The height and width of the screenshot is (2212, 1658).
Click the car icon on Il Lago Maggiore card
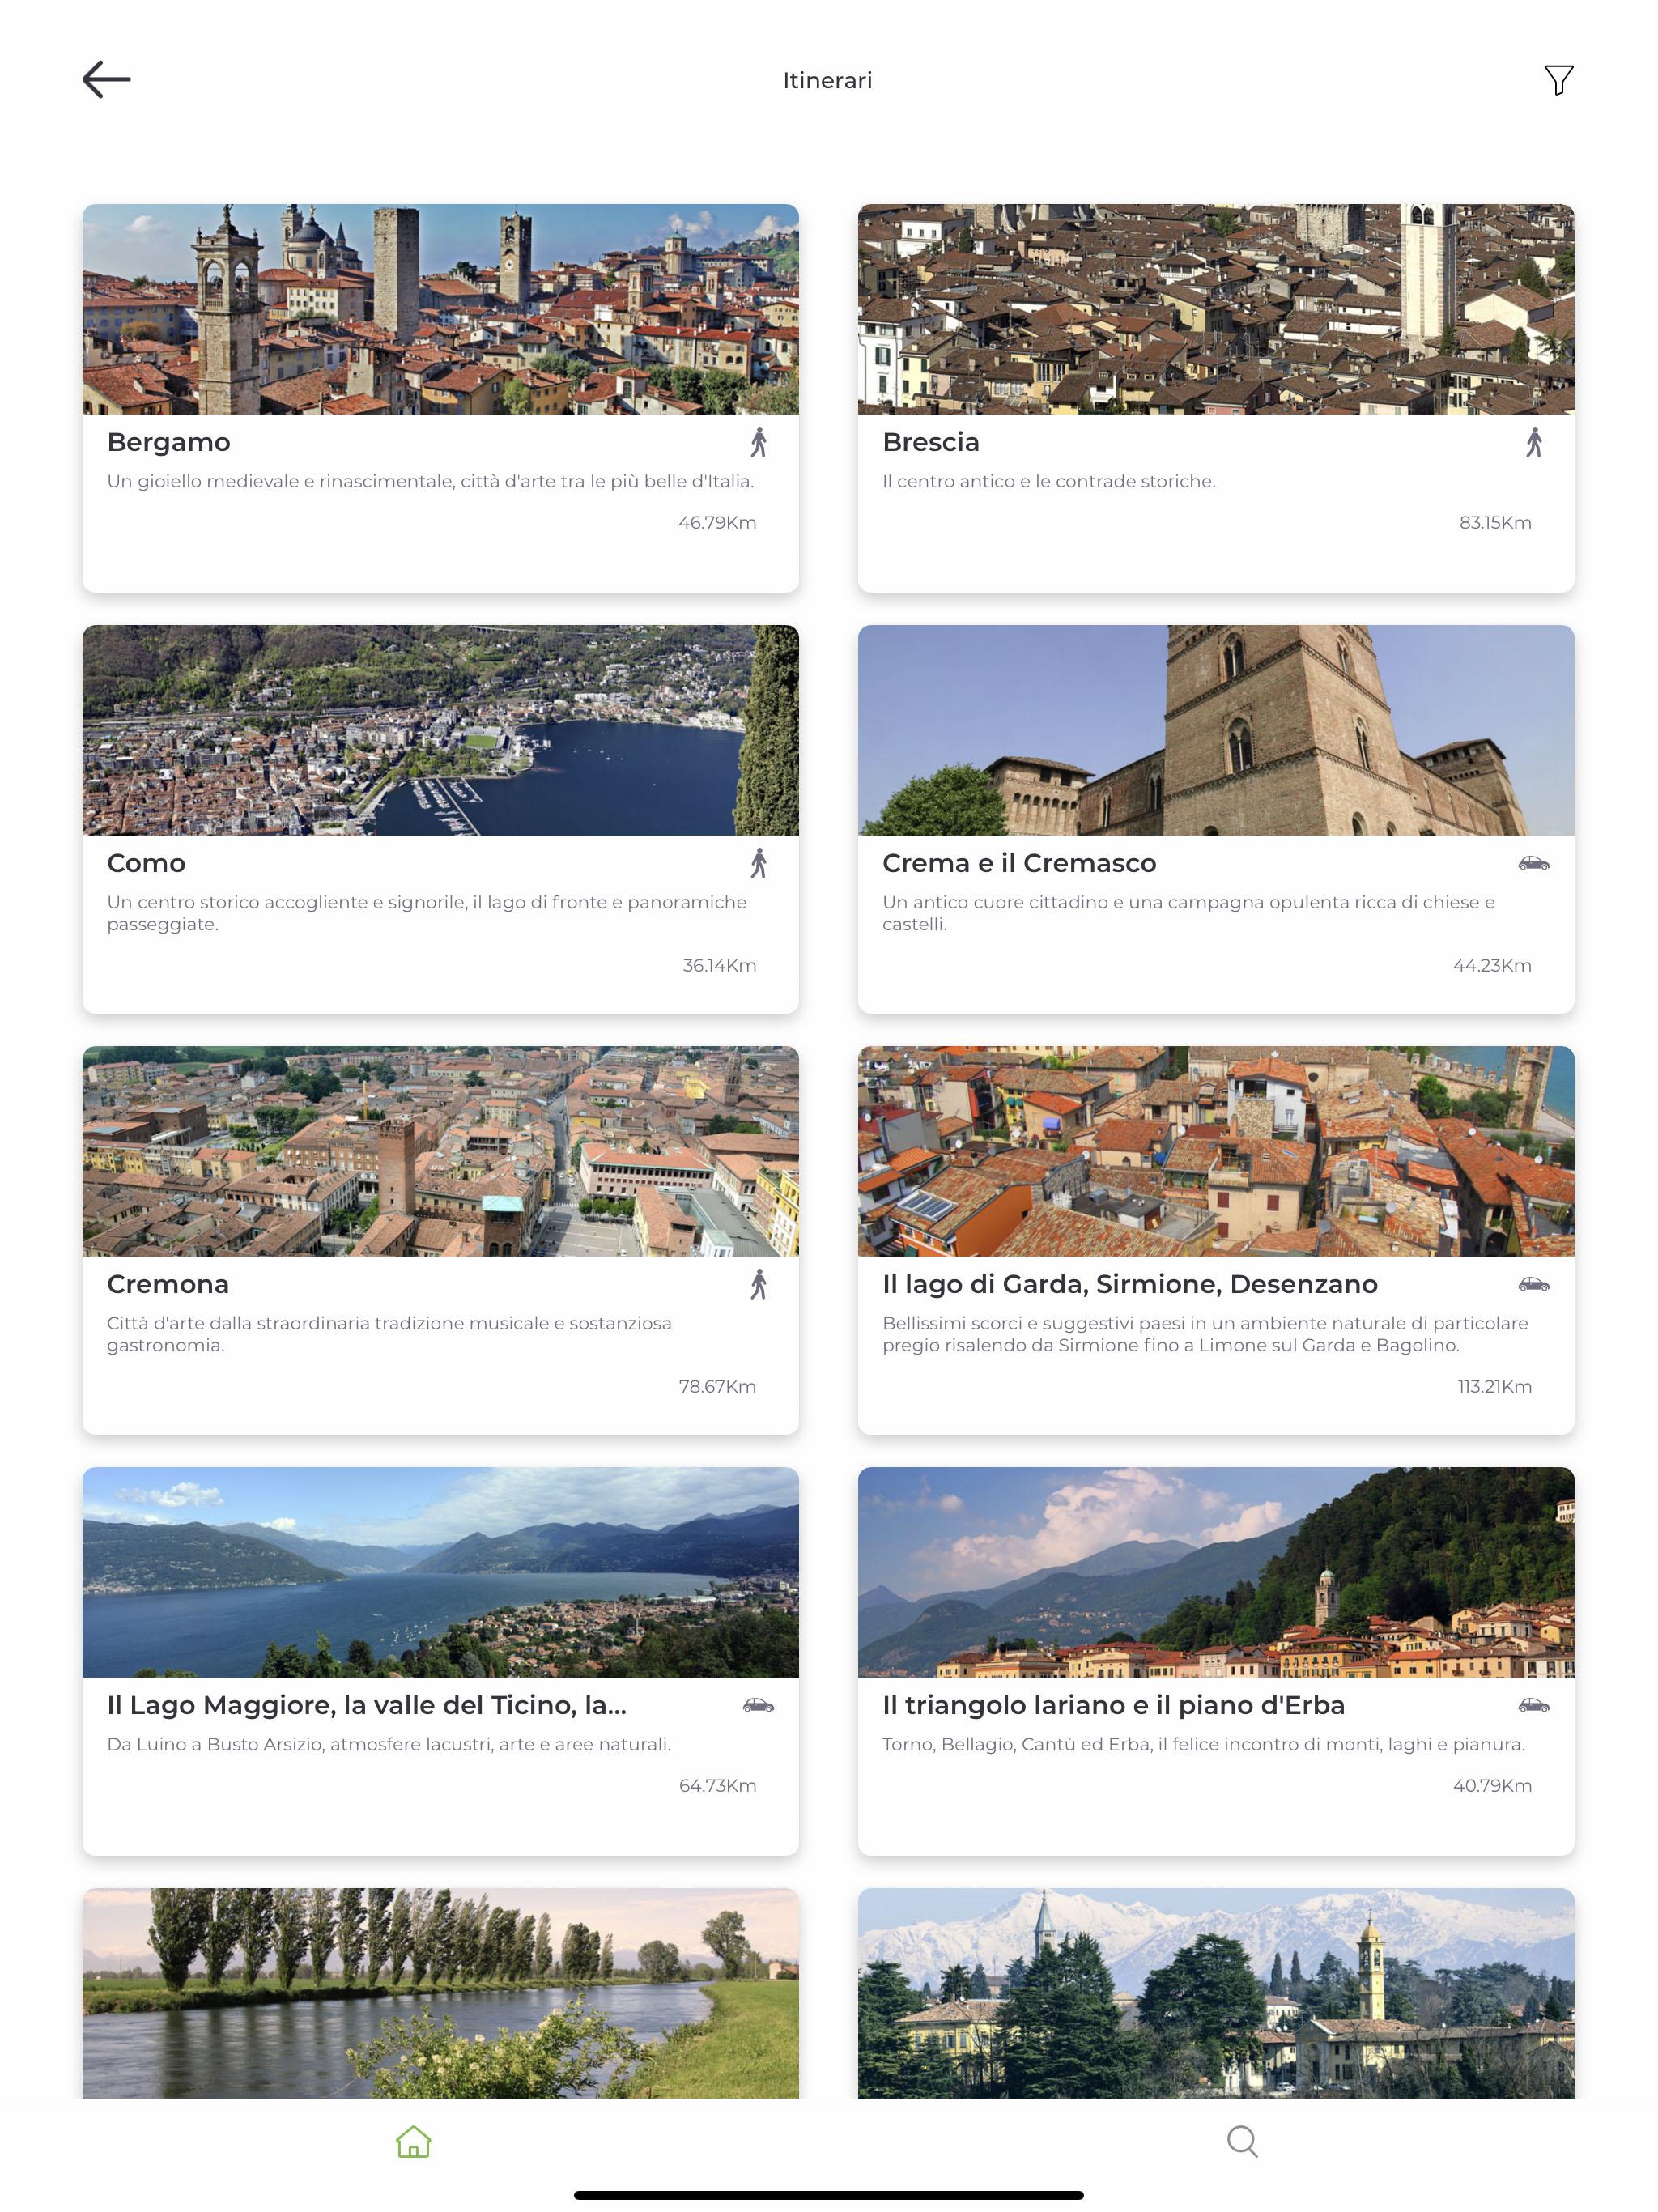pyautogui.click(x=758, y=1705)
